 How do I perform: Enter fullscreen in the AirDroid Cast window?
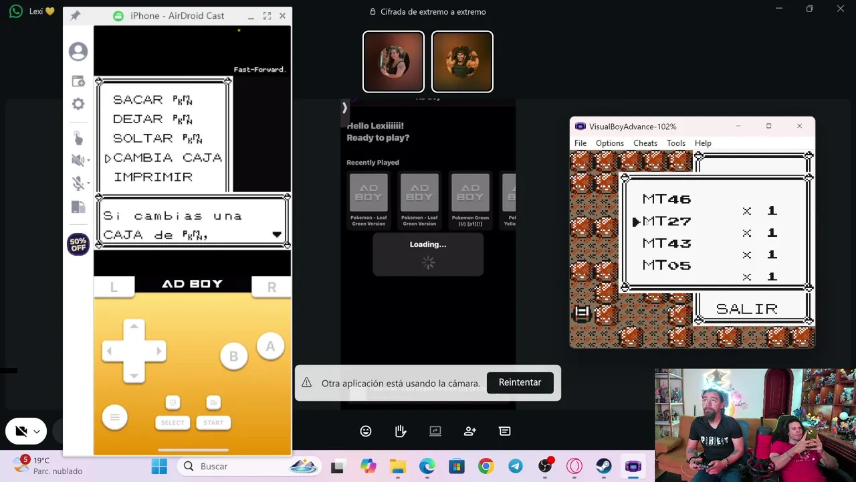click(x=267, y=15)
